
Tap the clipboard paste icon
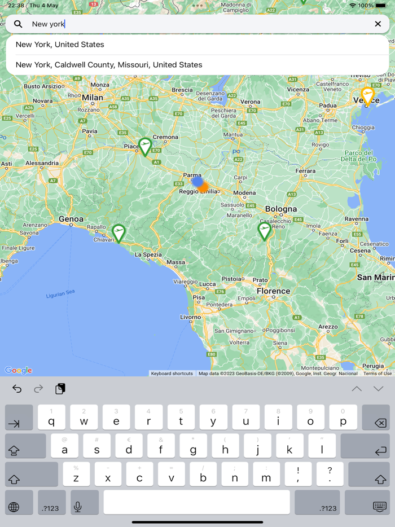point(60,389)
